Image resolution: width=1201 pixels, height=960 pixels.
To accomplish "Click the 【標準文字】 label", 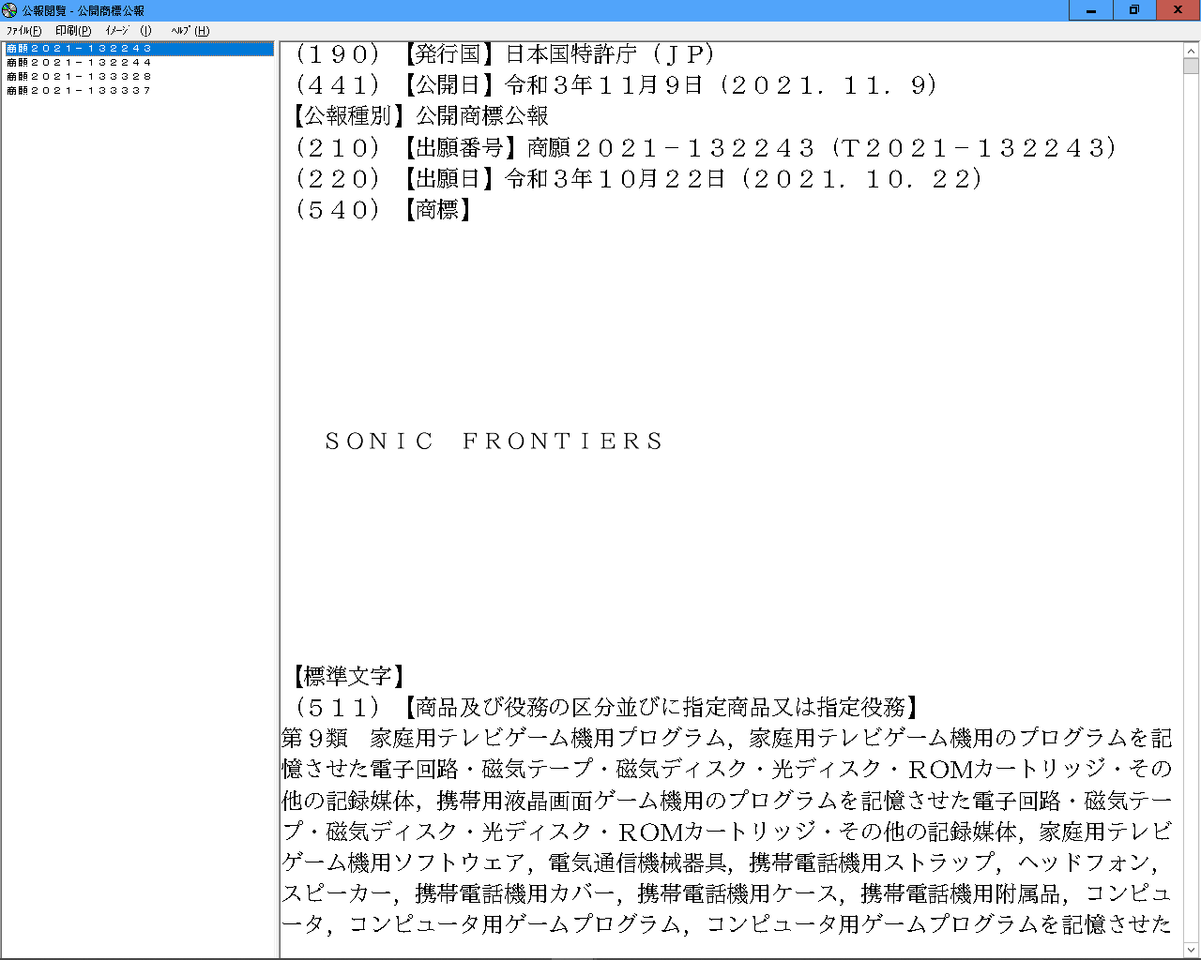I will click(347, 676).
